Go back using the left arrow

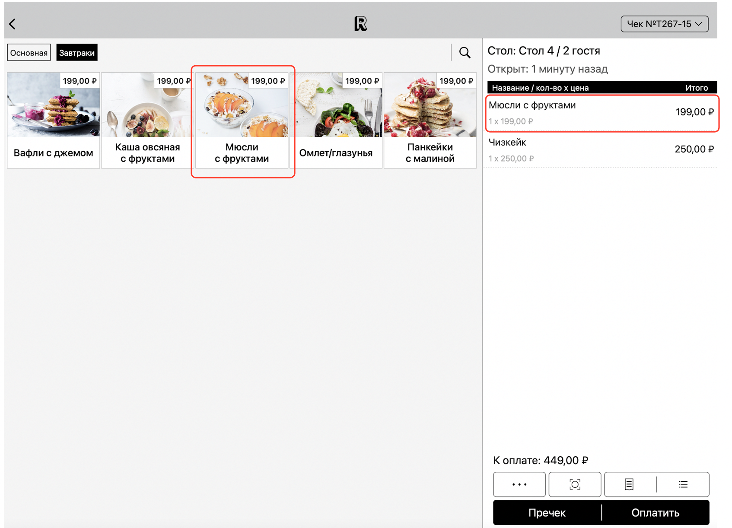point(13,24)
